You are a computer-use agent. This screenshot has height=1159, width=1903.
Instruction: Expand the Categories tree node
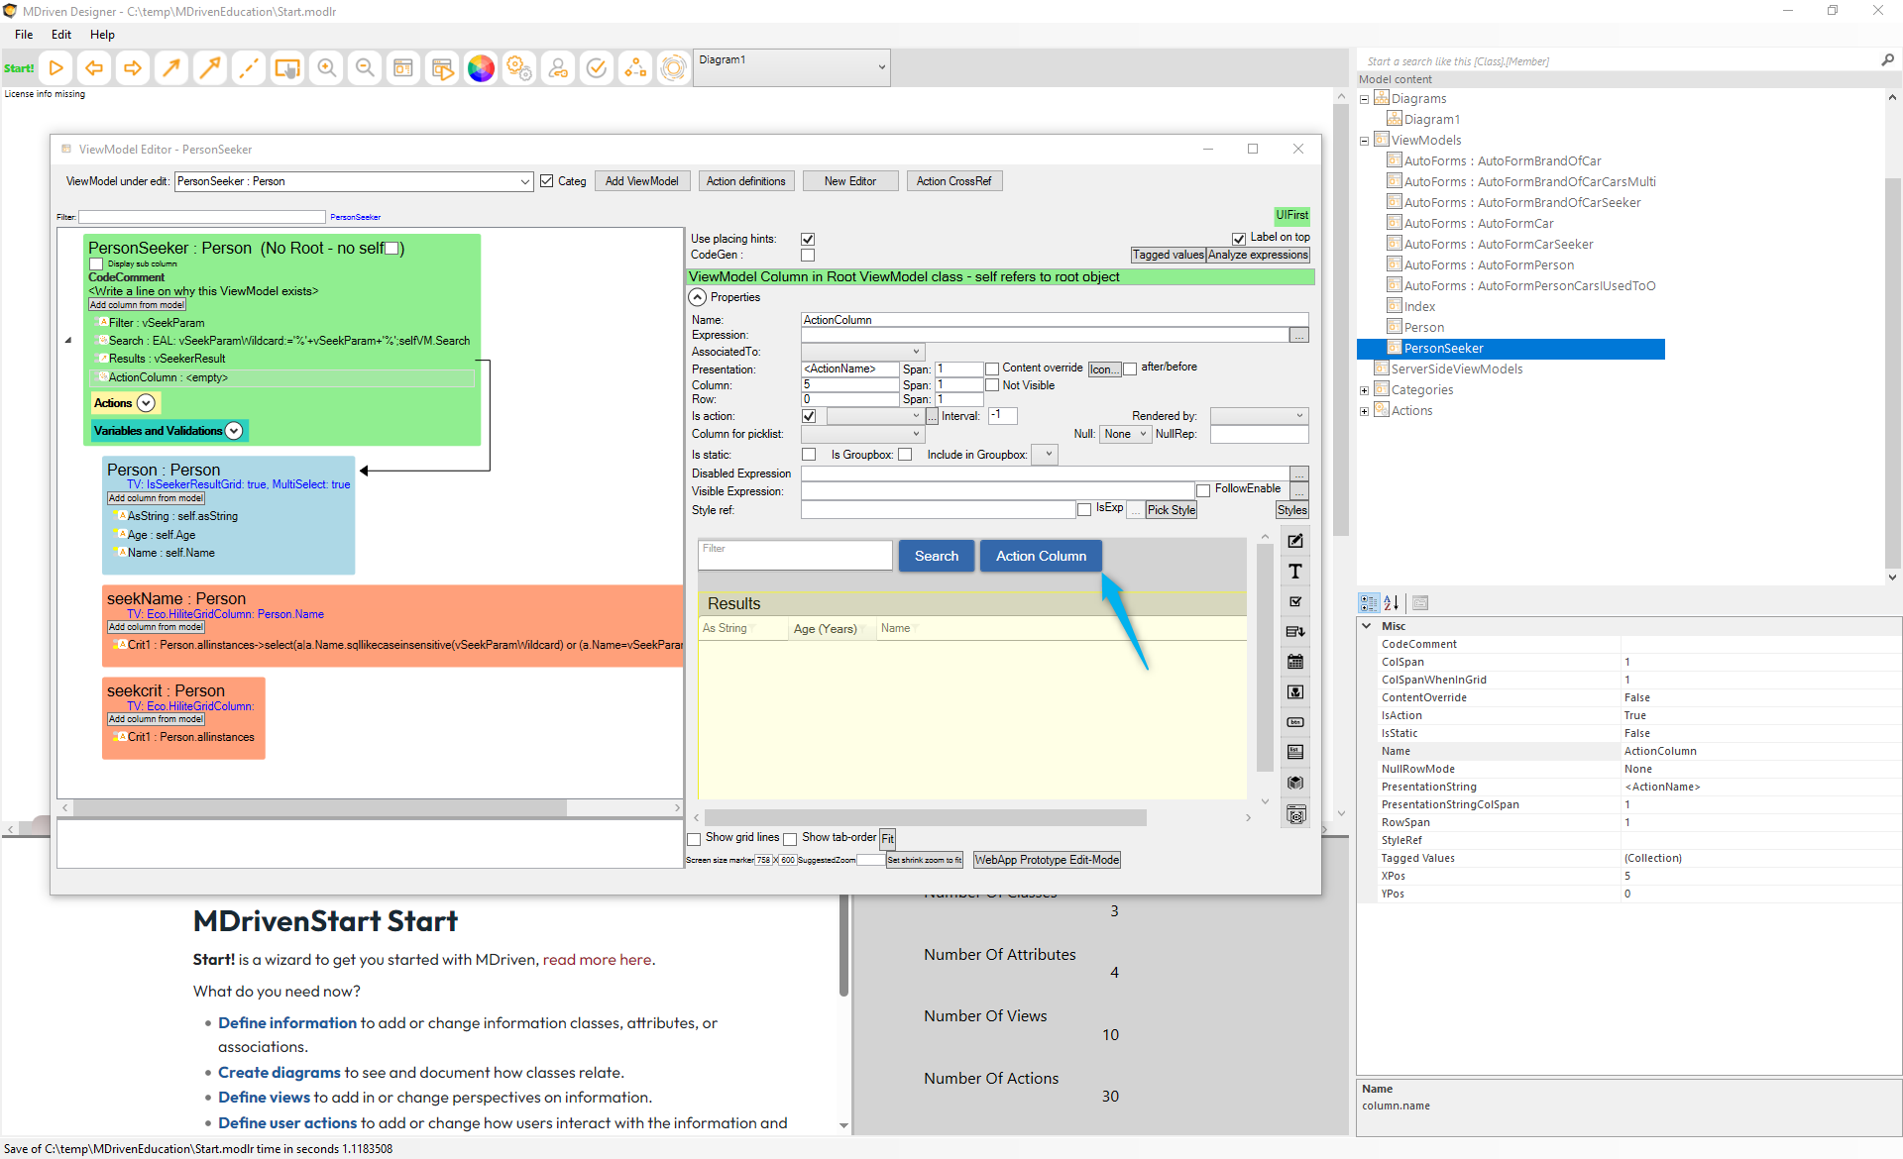tap(1364, 390)
